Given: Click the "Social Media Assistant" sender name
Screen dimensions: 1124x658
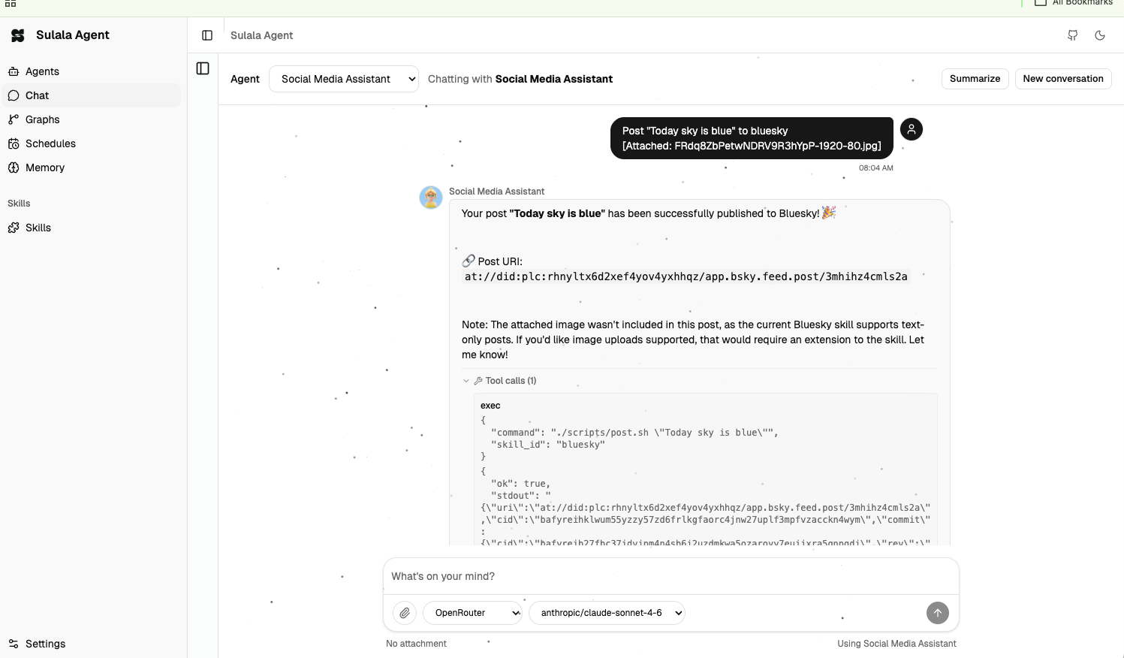Looking at the screenshot, I should (x=496, y=192).
